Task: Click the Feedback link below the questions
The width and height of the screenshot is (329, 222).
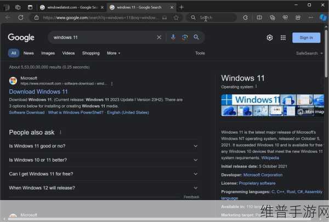Action: coord(191,197)
